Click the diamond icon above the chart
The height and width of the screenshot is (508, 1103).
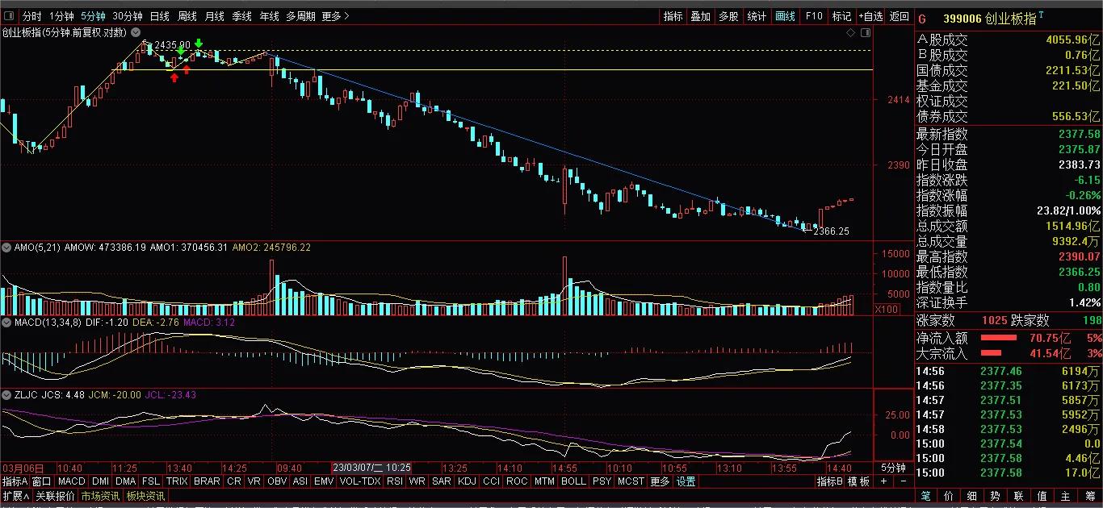(x=849, y=32)
